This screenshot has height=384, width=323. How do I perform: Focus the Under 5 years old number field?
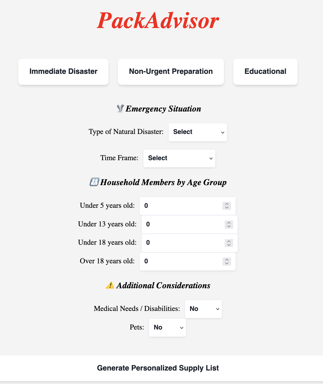pyautogui.click(x=181, y=206)
